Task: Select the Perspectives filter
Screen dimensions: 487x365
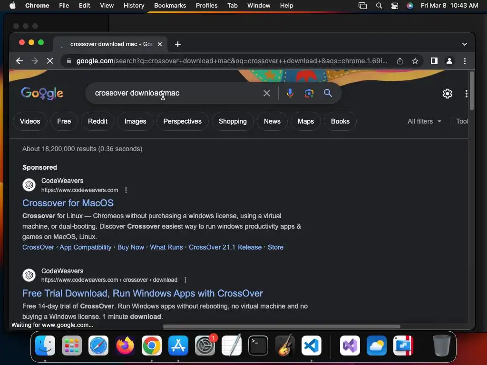Action: pyautogui.click(x=182, y=121)
